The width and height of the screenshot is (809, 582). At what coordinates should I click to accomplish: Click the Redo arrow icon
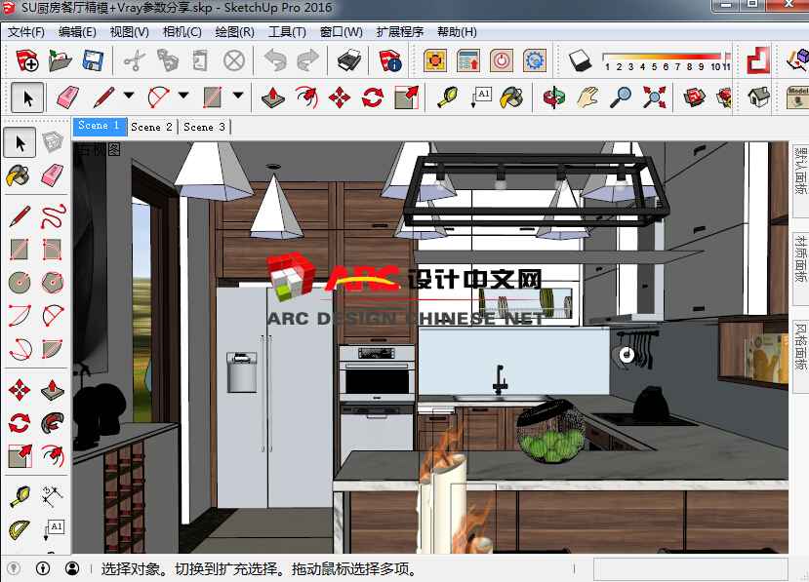(308, 60)
